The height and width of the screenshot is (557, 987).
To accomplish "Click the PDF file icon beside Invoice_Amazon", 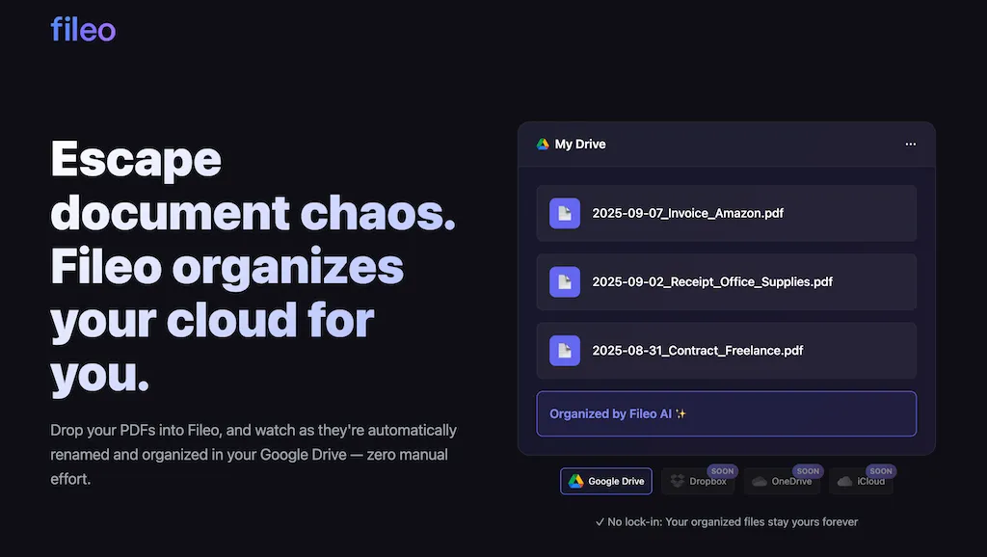I will [565, 213].
